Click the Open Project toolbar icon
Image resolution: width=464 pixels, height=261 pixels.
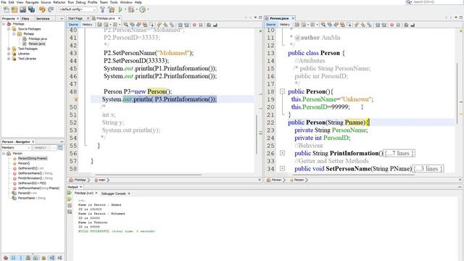[22, 9]
